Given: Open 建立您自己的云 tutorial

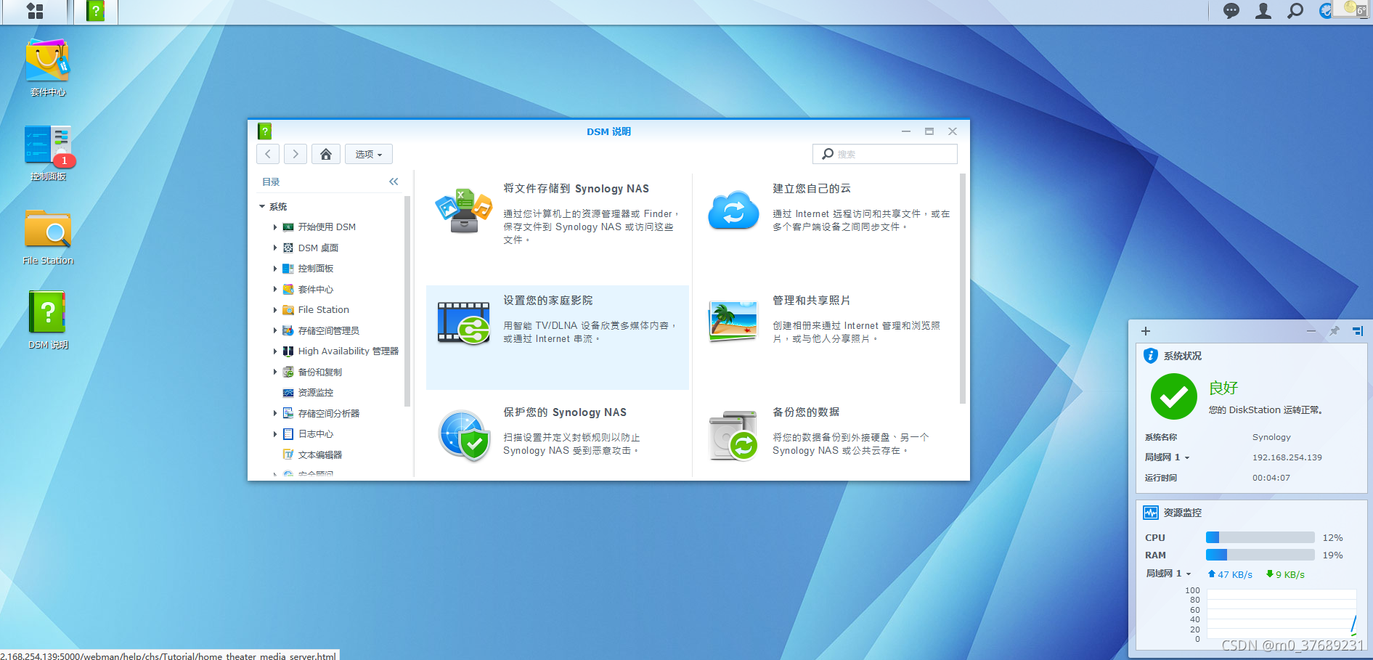Looking at the screenshot, I should (812, 189).
